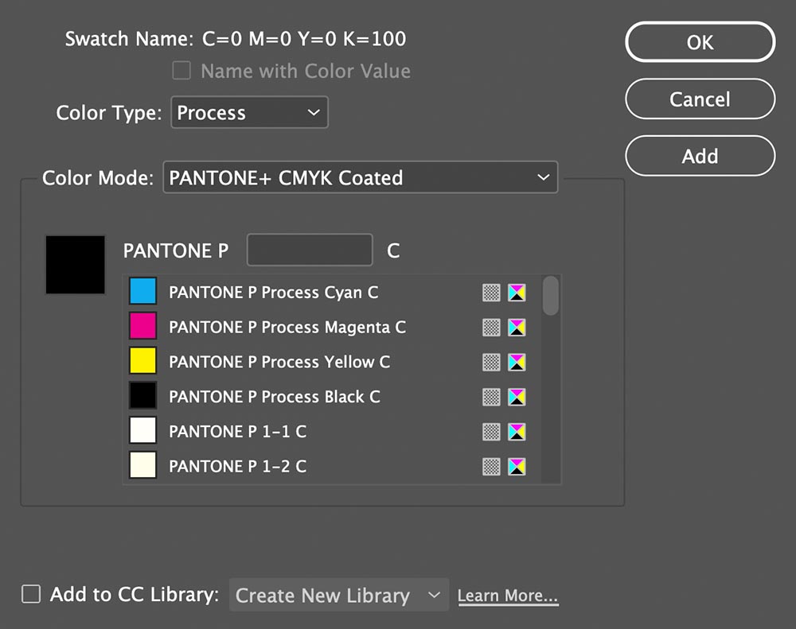Open the Color Type dropdown
Viewport: 796px width, 629px height.
pos(249,113)
